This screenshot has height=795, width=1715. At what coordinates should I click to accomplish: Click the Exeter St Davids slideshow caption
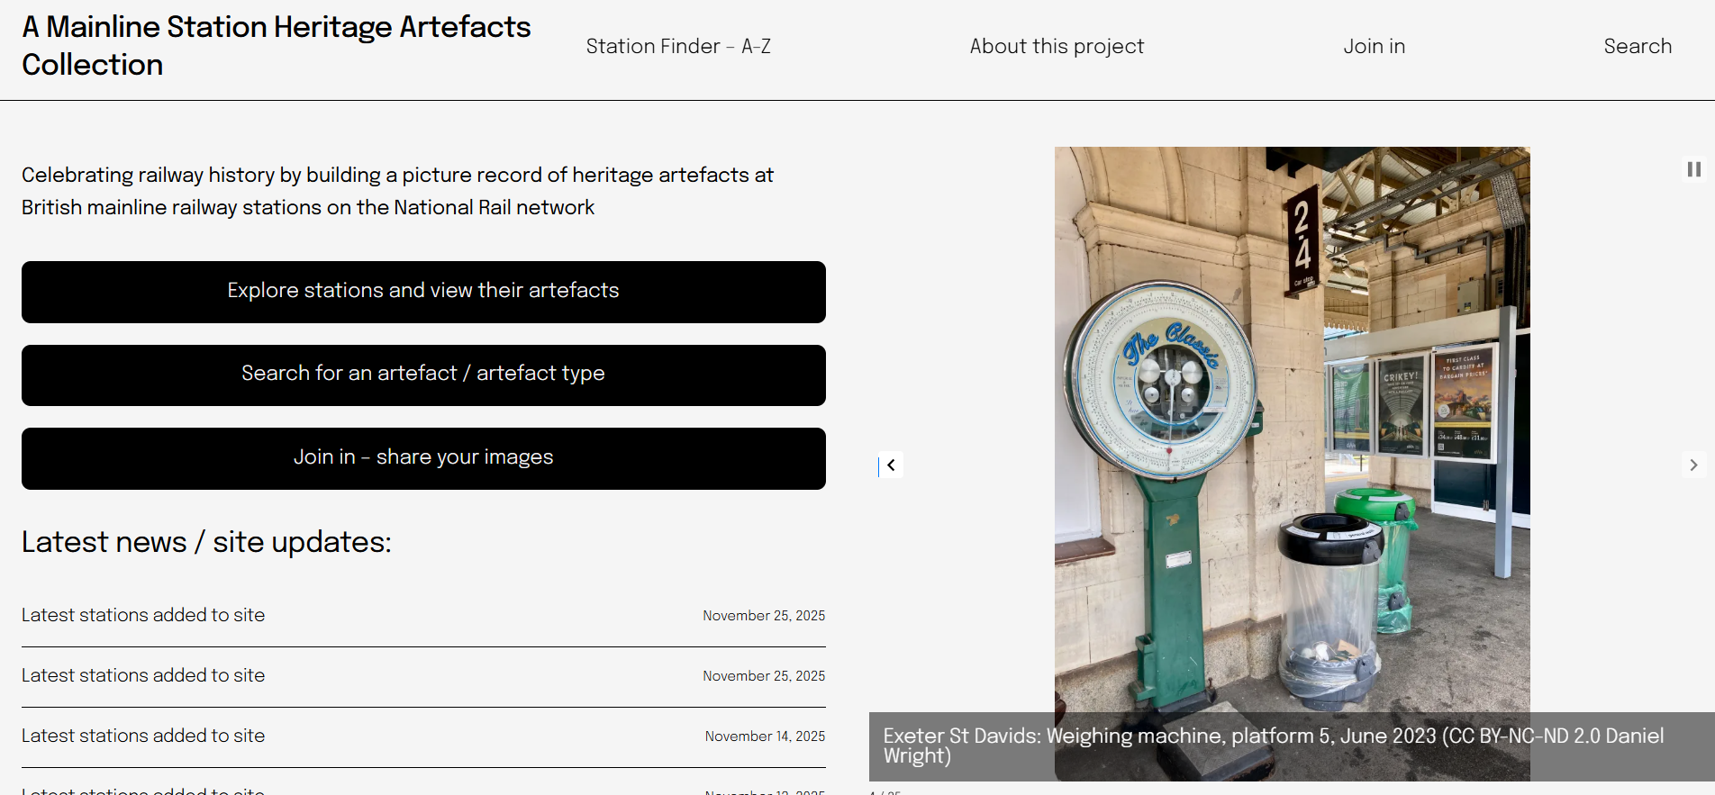coord(1273,745)
